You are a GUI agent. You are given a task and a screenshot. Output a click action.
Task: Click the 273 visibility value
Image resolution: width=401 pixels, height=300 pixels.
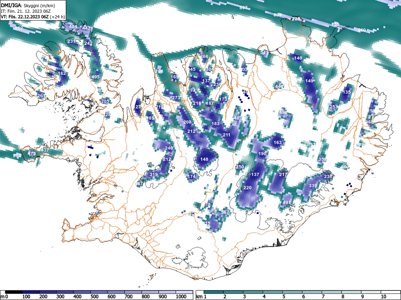pyautogui.click(x=176, y=98)
